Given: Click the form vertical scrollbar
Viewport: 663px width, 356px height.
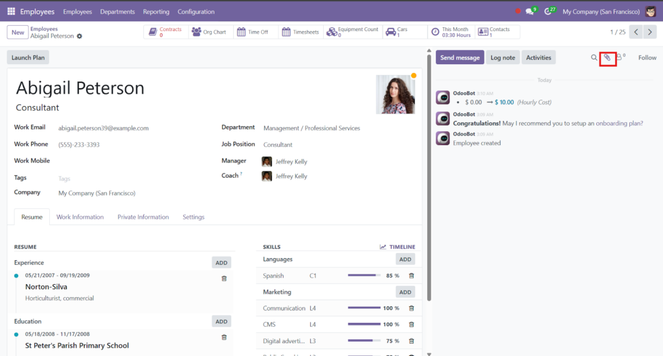Looking at the screenshot, I should 429,177.
